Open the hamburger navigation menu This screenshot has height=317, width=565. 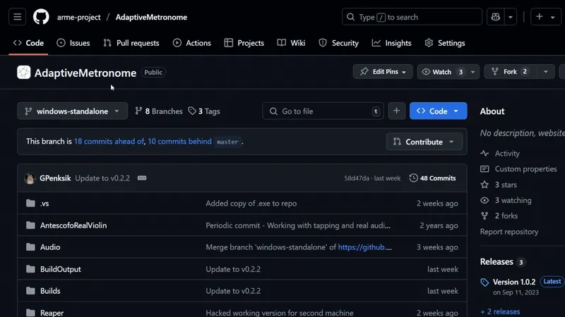pyautogui.click(x=18, y=17)
